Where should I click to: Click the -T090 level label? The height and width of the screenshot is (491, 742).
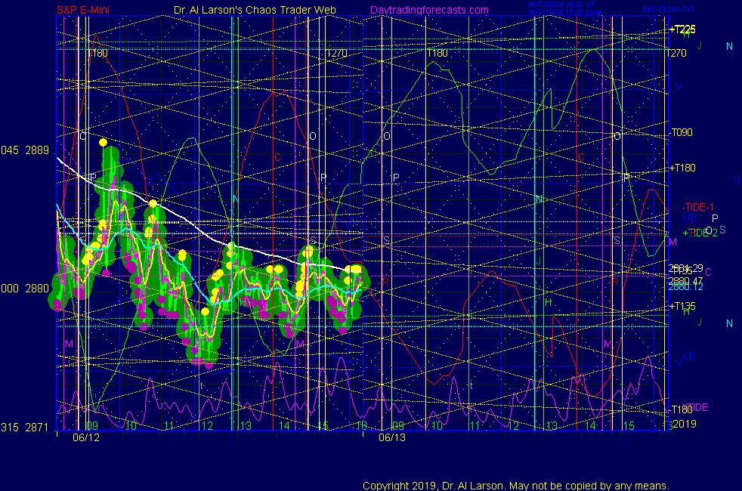[x=681, y=132]
